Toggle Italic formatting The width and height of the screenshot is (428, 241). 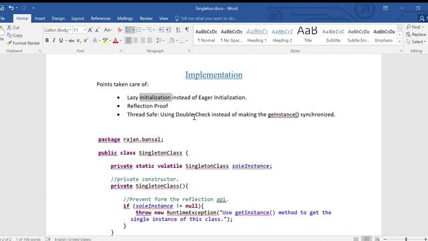pos(53,40)
